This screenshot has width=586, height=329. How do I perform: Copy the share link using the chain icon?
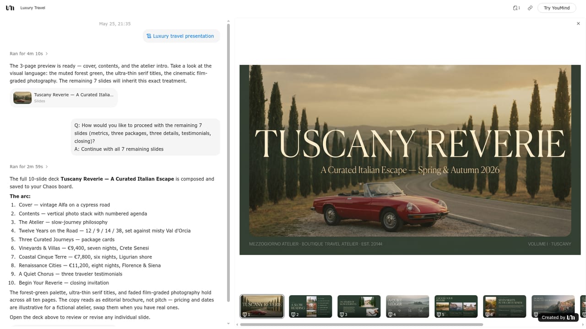click(530, 8)
